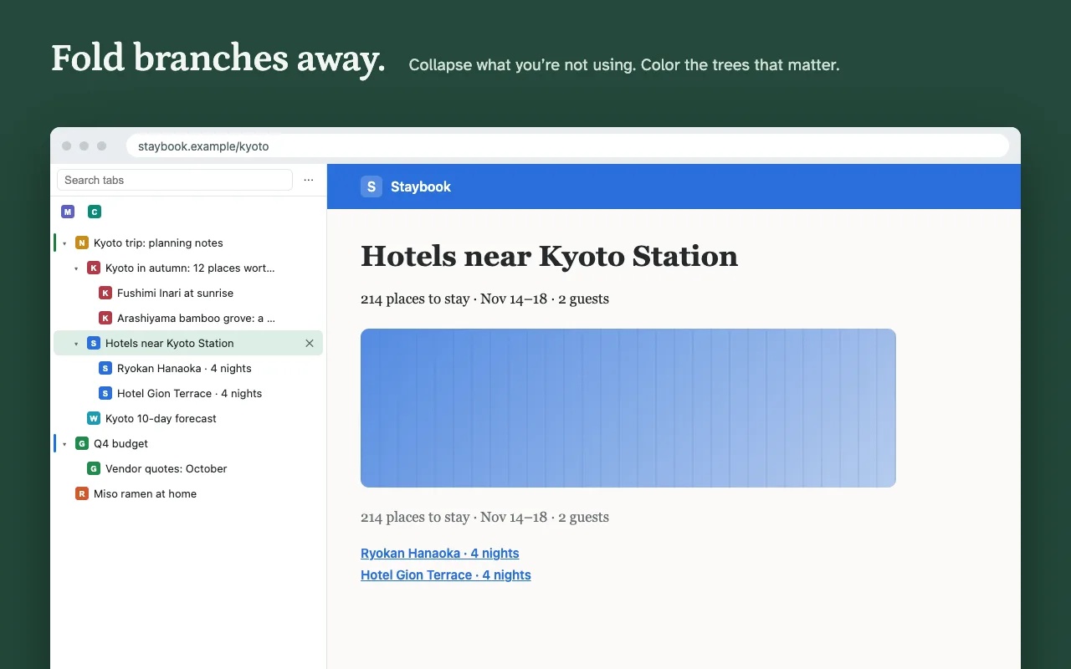
Task: Click the Q4 budget tab favicon
Action: pyautogui.click(x=82, y=443)
